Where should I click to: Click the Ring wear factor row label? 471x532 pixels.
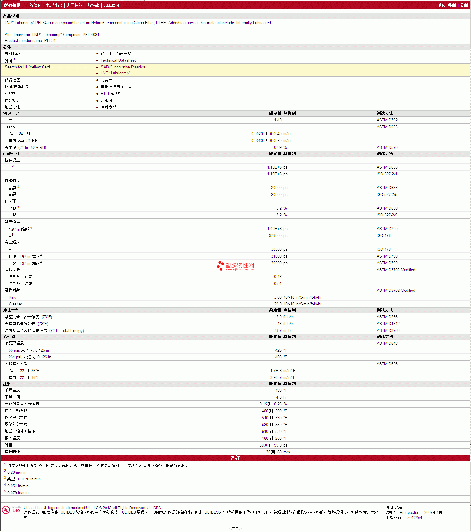(12, 297)
